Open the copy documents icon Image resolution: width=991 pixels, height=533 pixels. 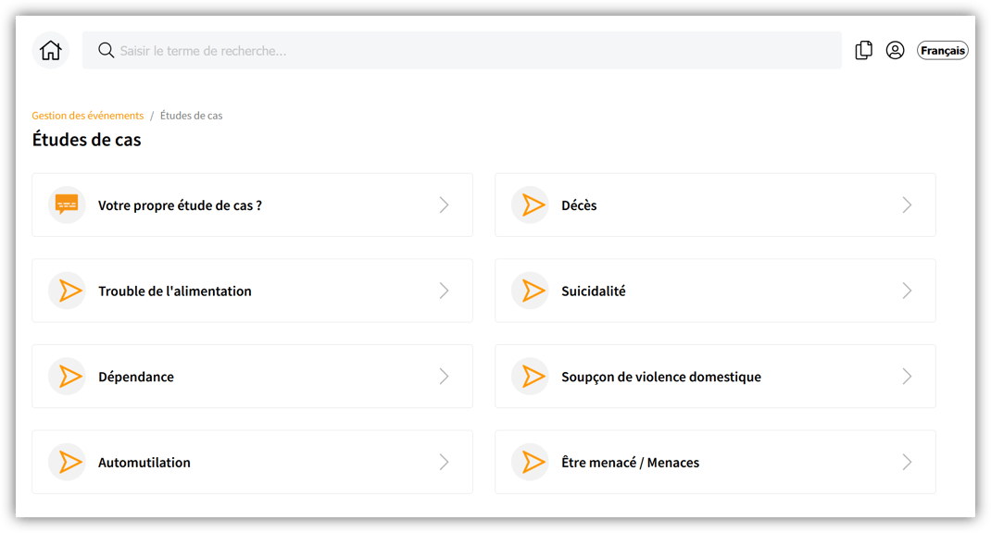863,50
